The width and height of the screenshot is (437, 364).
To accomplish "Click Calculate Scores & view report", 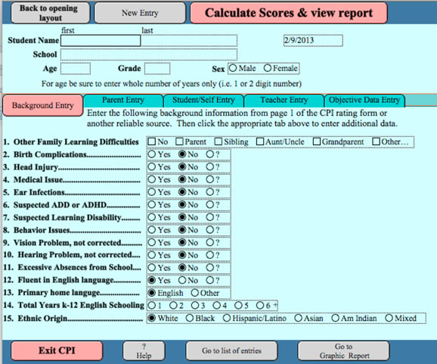I will [x=289, y=13].
